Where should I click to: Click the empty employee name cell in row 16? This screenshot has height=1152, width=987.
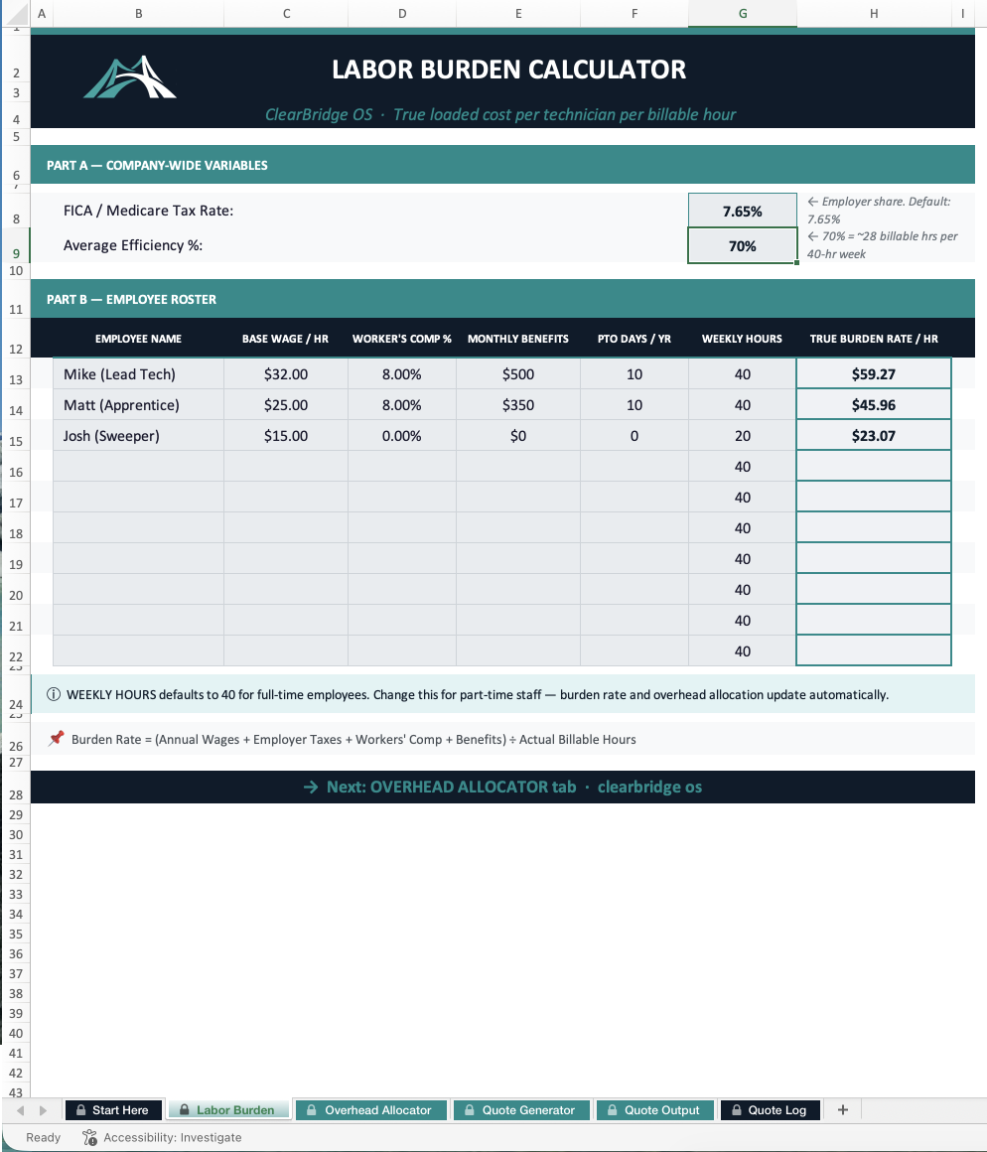139,467
